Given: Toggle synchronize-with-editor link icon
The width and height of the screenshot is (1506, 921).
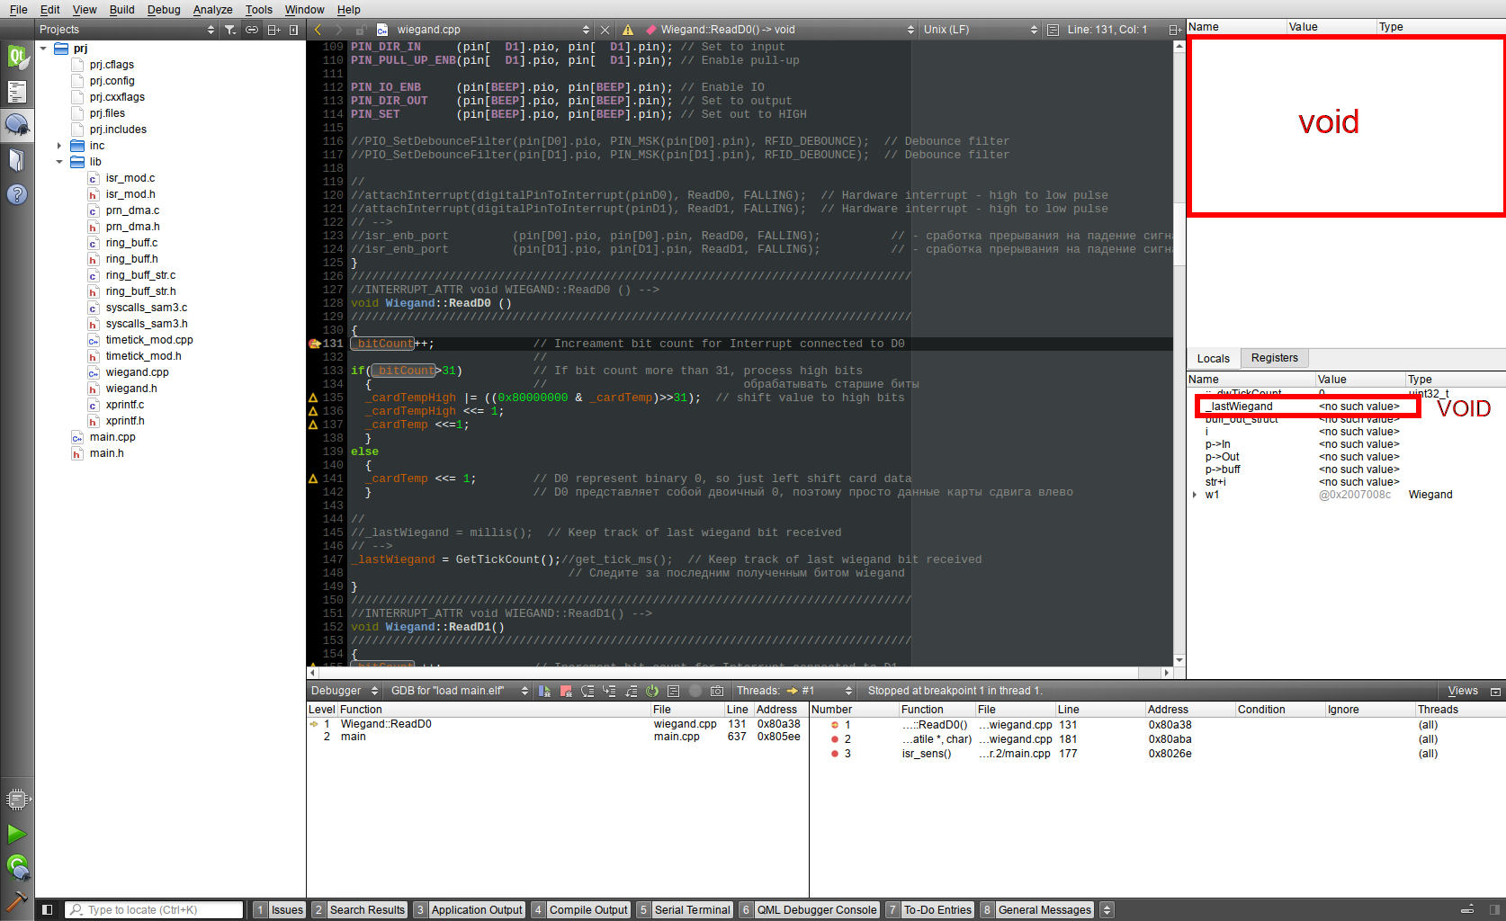Looking at the screenshot, I should pos(252,30).
